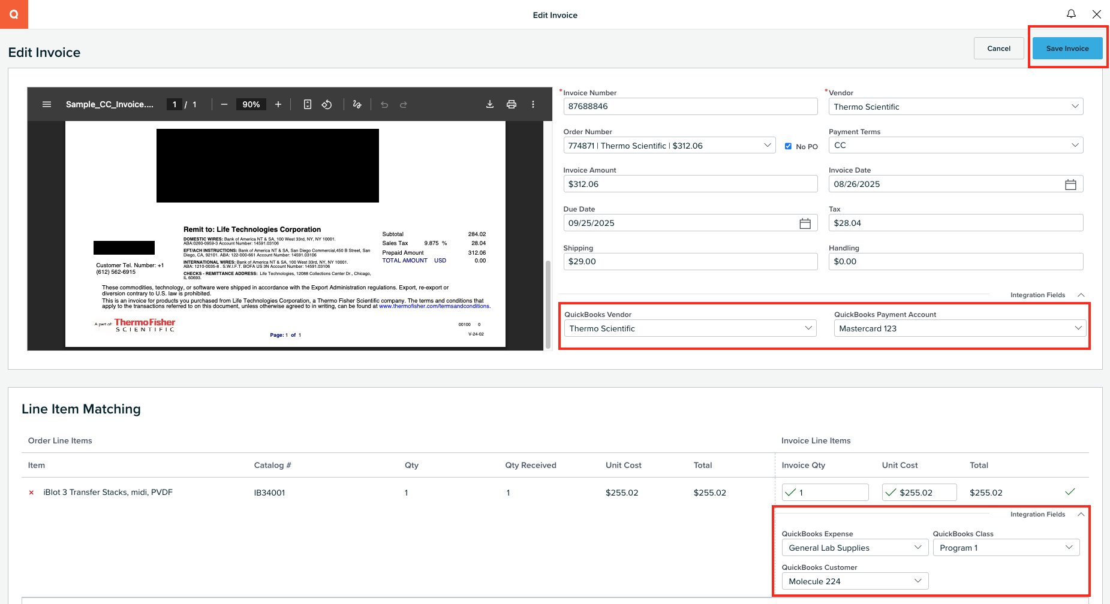This screenshot has width=1110, height=604.
Task: Open QuickBooks Vendor dropdown
Action: point(690,328)
